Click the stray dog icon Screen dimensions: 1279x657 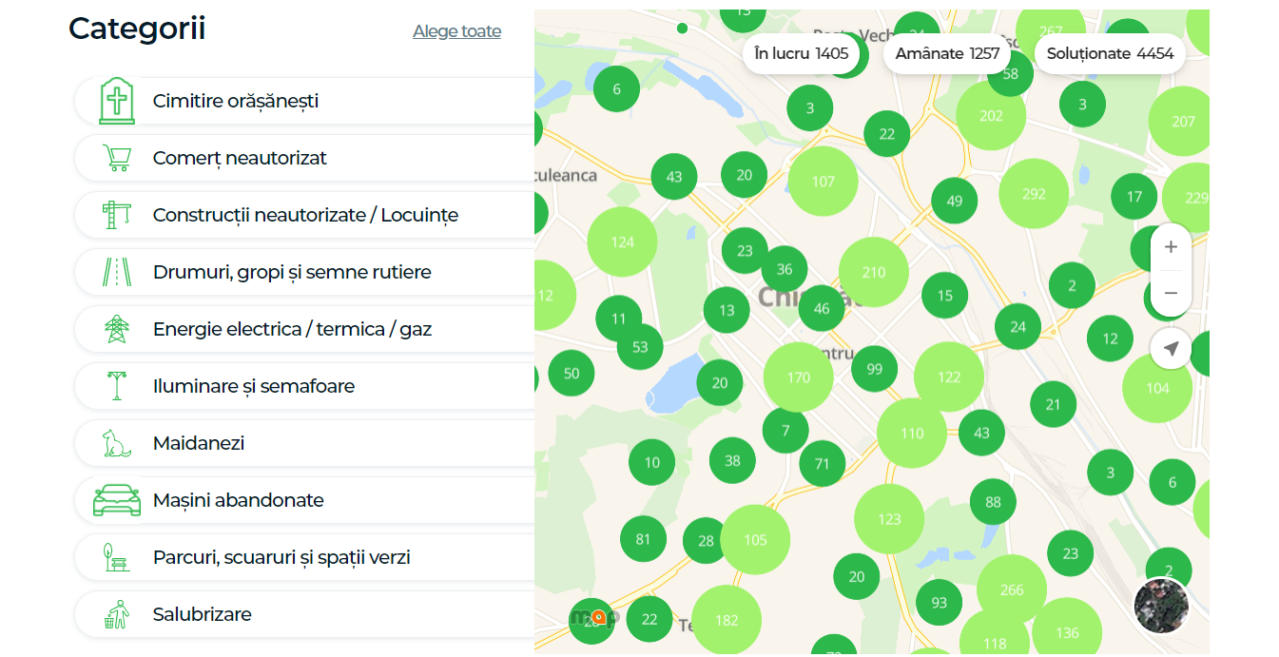click(116, 443)
